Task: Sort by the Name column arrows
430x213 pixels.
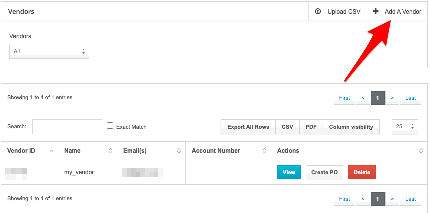Action: click(x=110, y=151)
